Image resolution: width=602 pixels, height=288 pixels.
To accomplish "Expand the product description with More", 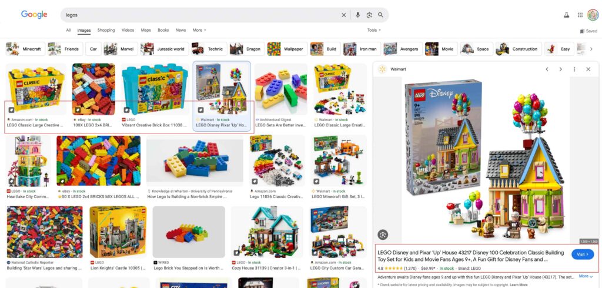I will (586, 276).
